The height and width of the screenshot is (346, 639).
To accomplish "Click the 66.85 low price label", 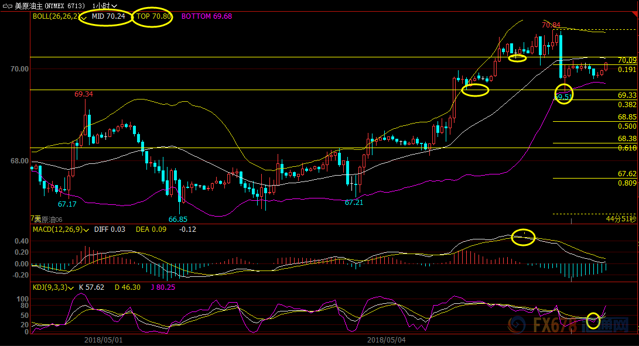I will [178, 220].
